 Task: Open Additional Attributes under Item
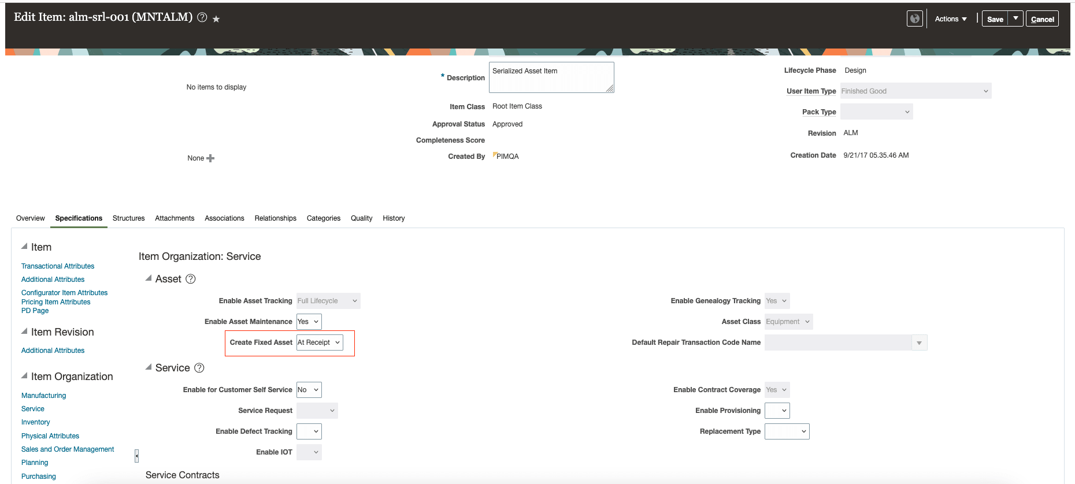point(53,280)
